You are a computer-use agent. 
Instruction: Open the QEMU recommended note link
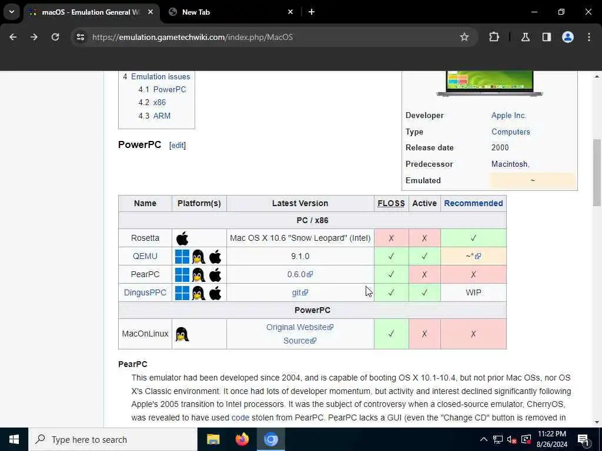477,256
